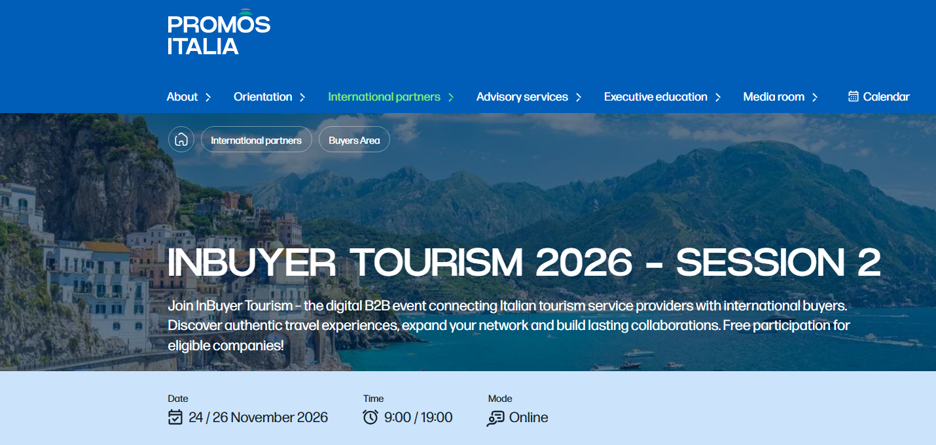Click the calendar icon in navigation
The image size is (936, 445).
(x=853, y=97)
